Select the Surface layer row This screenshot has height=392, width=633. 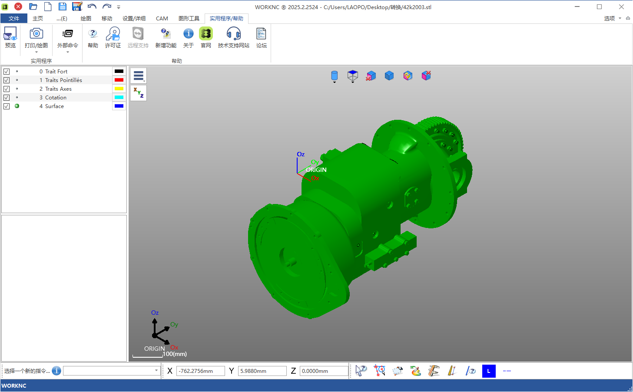64,106
